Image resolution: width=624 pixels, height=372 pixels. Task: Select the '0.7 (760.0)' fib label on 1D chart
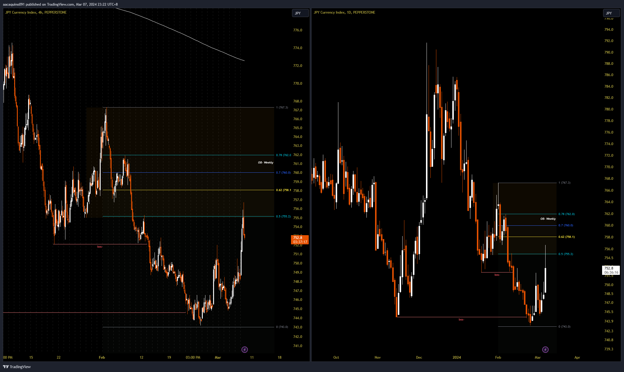[566, 225]
